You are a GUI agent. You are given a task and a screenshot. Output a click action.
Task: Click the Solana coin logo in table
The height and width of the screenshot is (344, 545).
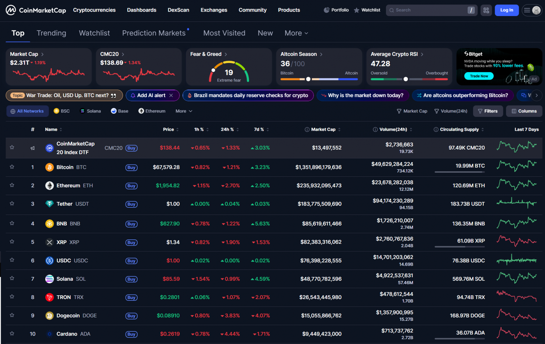point(49,279)
